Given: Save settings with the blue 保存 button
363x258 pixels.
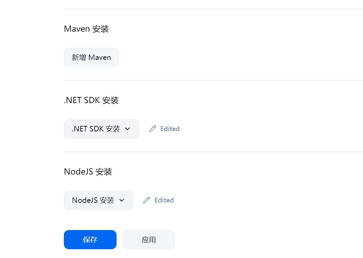Looking at the screenshot, I should [x=90, y=239].
